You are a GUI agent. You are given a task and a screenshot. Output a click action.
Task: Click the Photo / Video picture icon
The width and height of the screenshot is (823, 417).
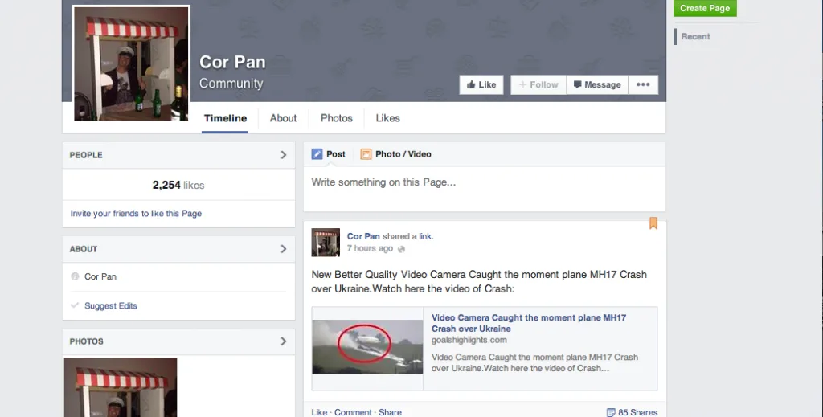point(366,154)
